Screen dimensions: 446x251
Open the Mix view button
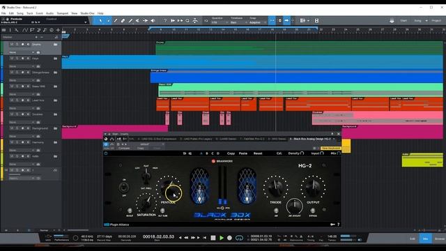425,238
